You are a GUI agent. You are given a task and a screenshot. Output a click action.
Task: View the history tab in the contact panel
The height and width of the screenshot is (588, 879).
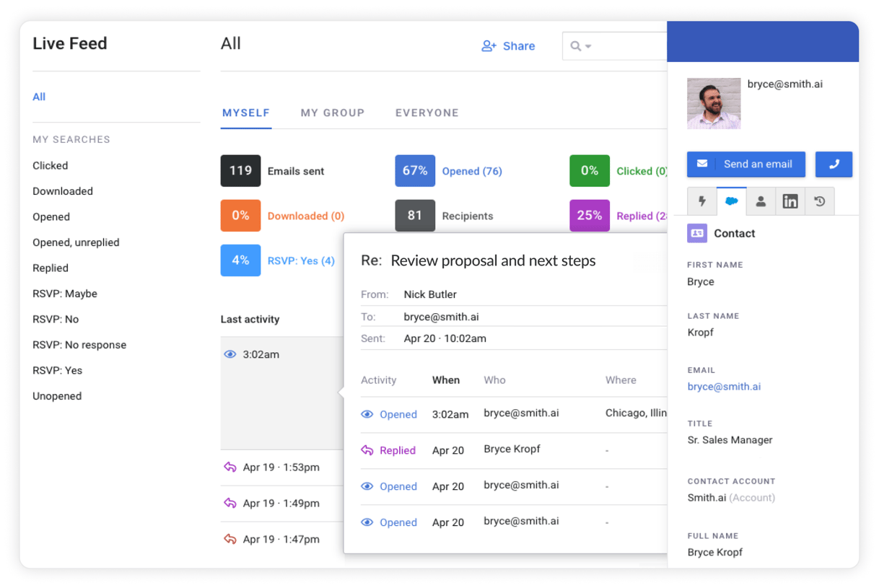pyautogui.click(x=819, y=201)
